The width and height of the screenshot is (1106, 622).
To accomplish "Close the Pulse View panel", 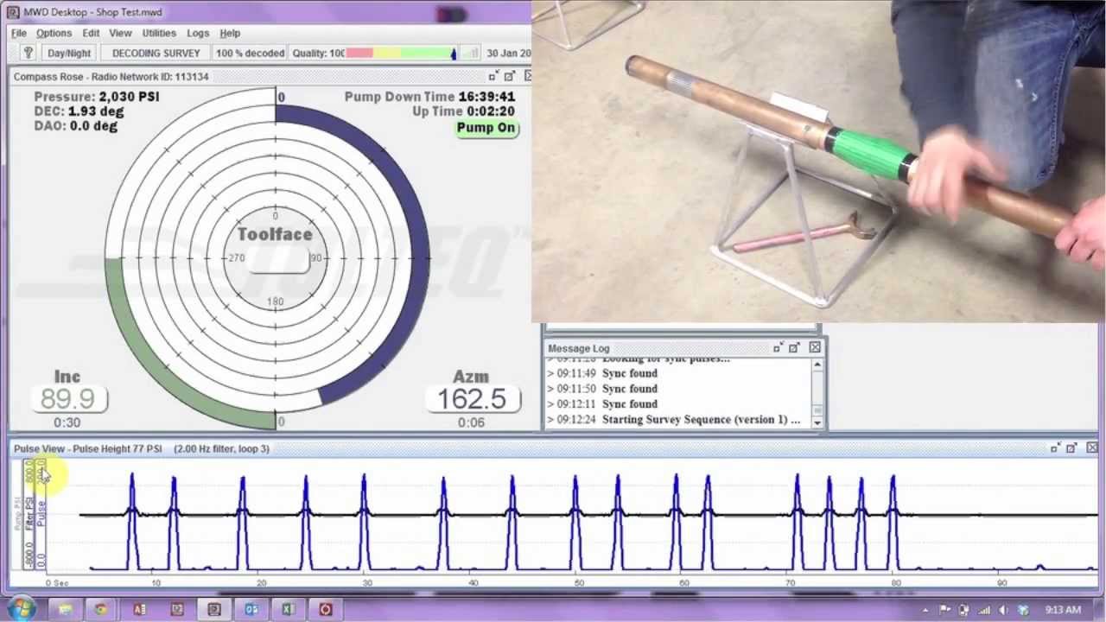I will [1091, 448].
